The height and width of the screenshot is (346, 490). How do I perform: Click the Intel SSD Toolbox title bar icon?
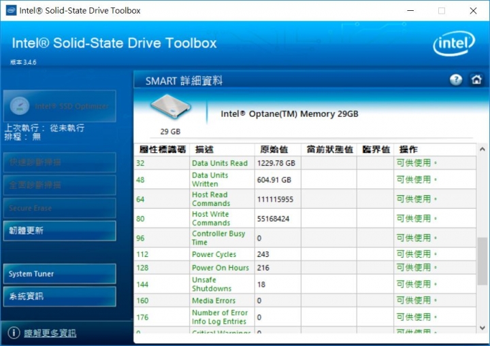12,10
